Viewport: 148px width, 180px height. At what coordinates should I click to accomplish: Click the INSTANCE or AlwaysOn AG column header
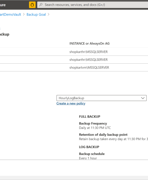pyautogui.click(x=89, y=44)
